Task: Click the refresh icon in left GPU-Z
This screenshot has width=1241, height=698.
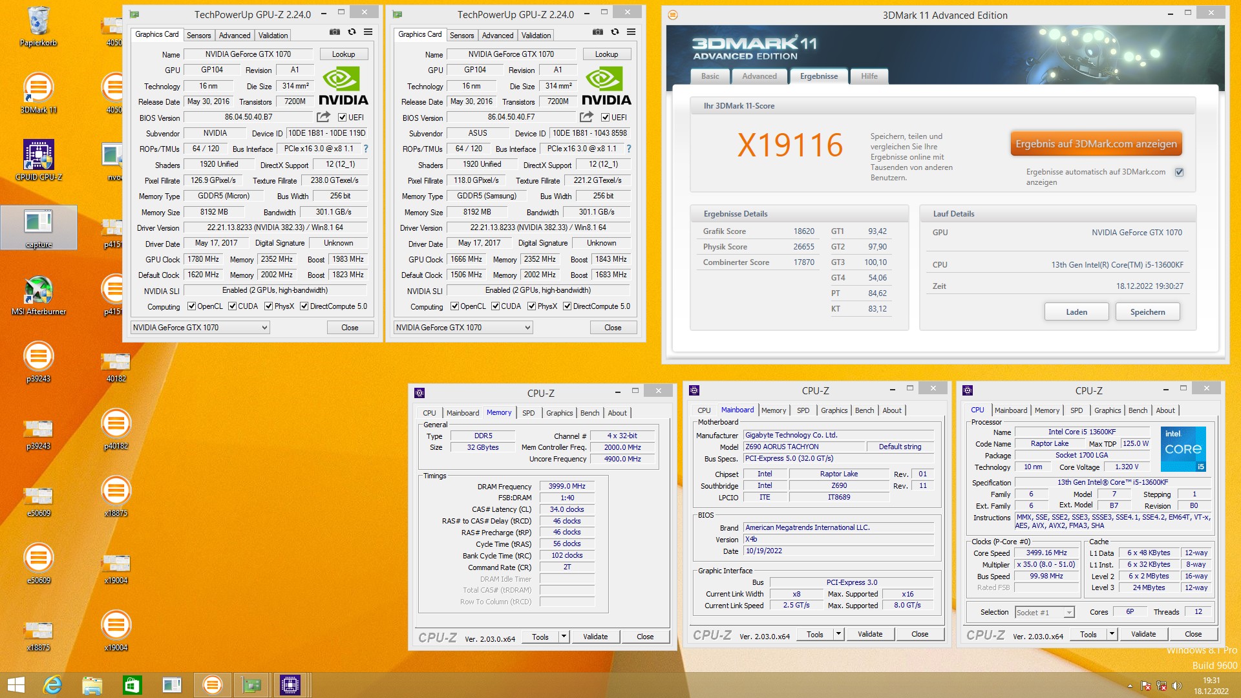Action: (x=352, y=32)
